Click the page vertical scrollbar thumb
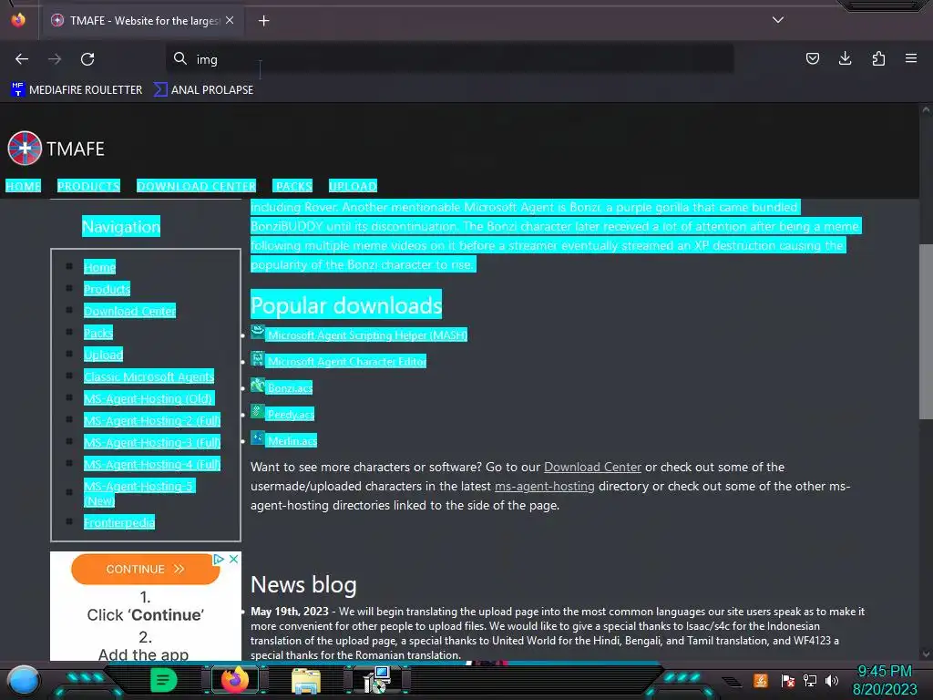This screenshot has width=933, height=700. [x=926, y=332]
